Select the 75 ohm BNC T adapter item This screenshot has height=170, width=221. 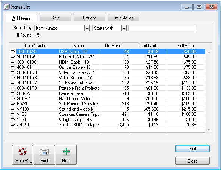tap(79, 125)
